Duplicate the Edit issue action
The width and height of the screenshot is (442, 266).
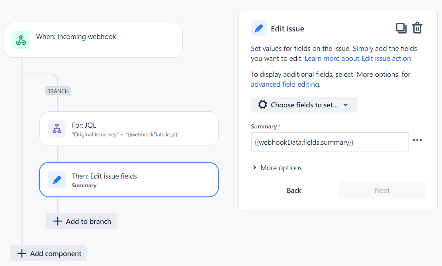click(x=401, y=28)
